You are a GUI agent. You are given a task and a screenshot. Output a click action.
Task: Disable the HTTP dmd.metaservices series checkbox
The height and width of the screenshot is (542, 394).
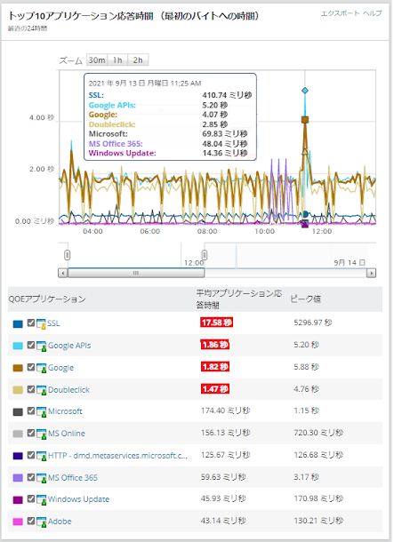pyautogui.click(x=31, y=455)
